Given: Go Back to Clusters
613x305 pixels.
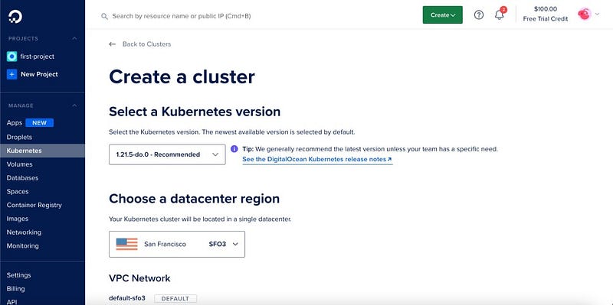Looking at the screenshot, I should click(146, 44).
